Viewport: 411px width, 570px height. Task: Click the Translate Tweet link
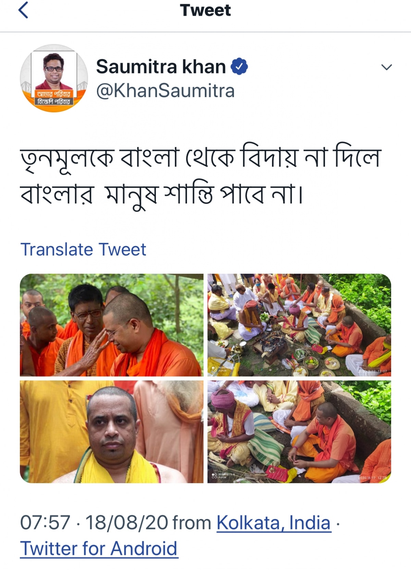83,249
